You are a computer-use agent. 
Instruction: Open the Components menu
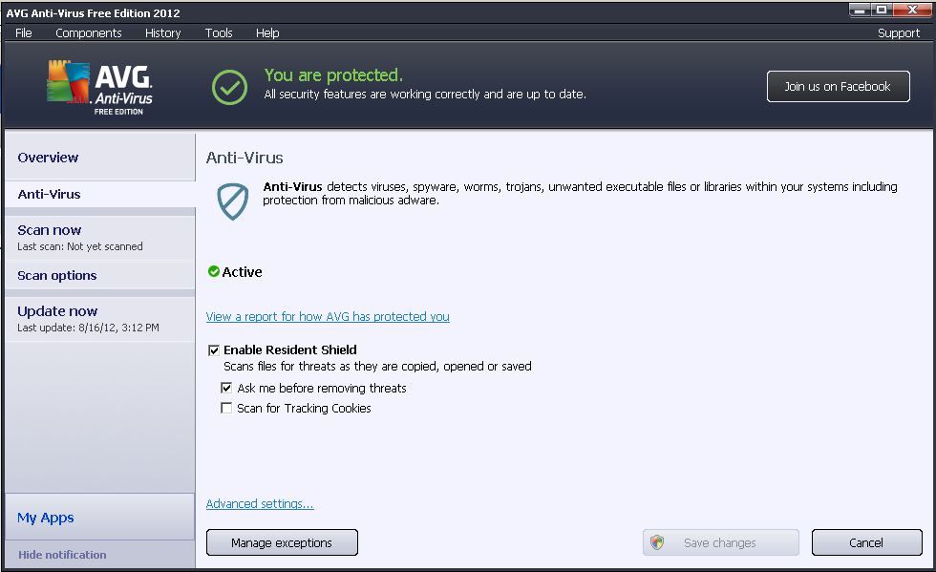88,32
